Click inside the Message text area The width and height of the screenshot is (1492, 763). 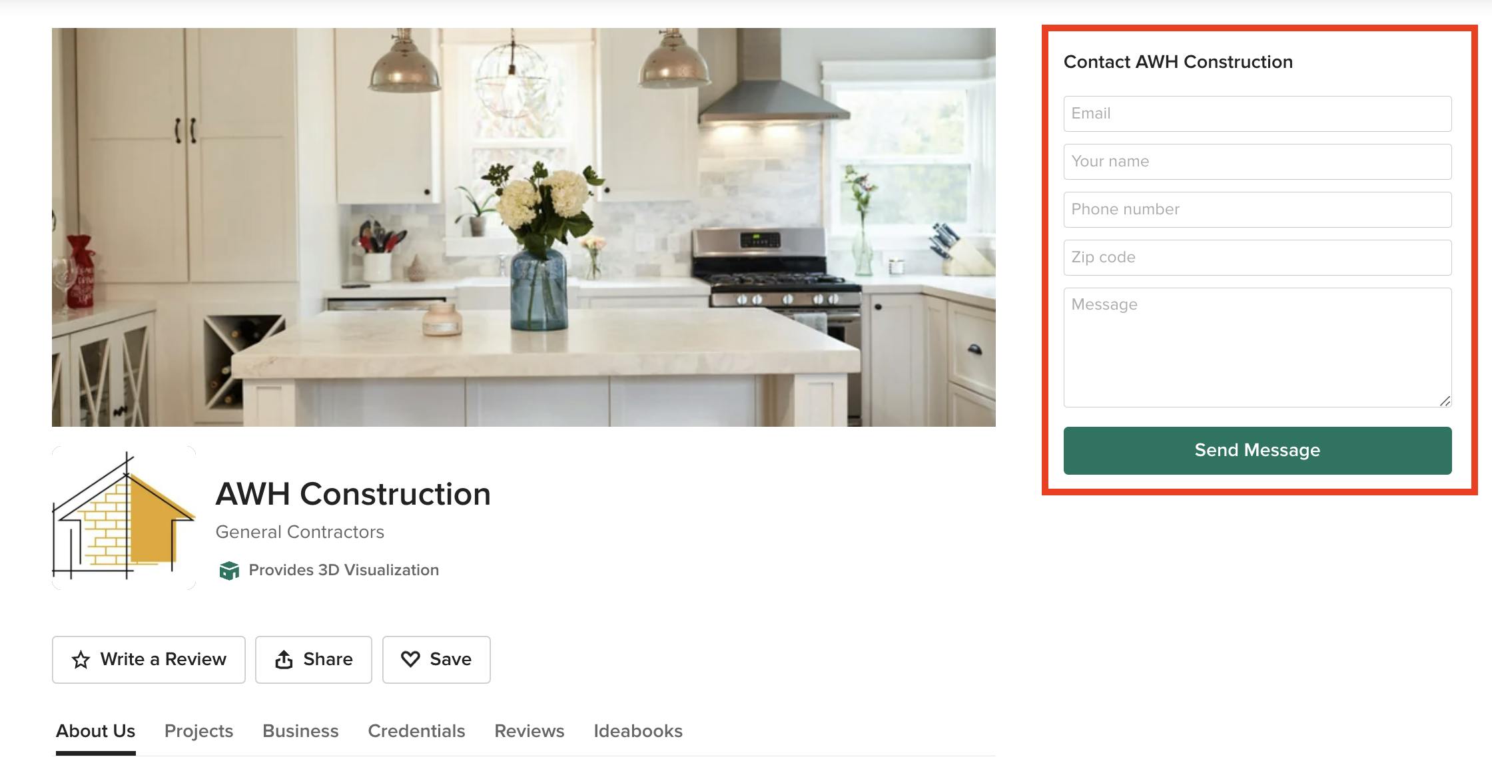click(x=1258, y=348)
